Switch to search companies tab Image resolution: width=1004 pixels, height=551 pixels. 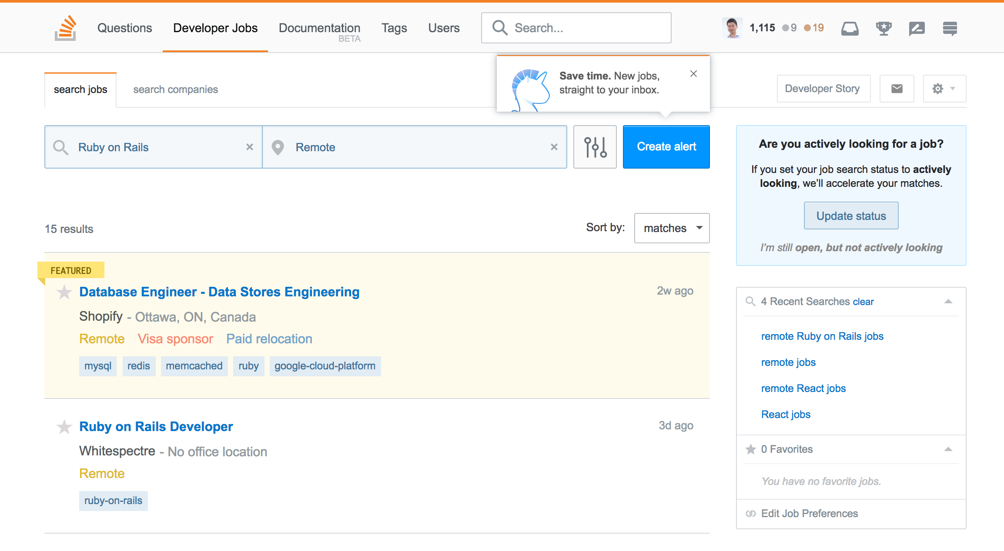pyautogui.click(x=175, y=90)
